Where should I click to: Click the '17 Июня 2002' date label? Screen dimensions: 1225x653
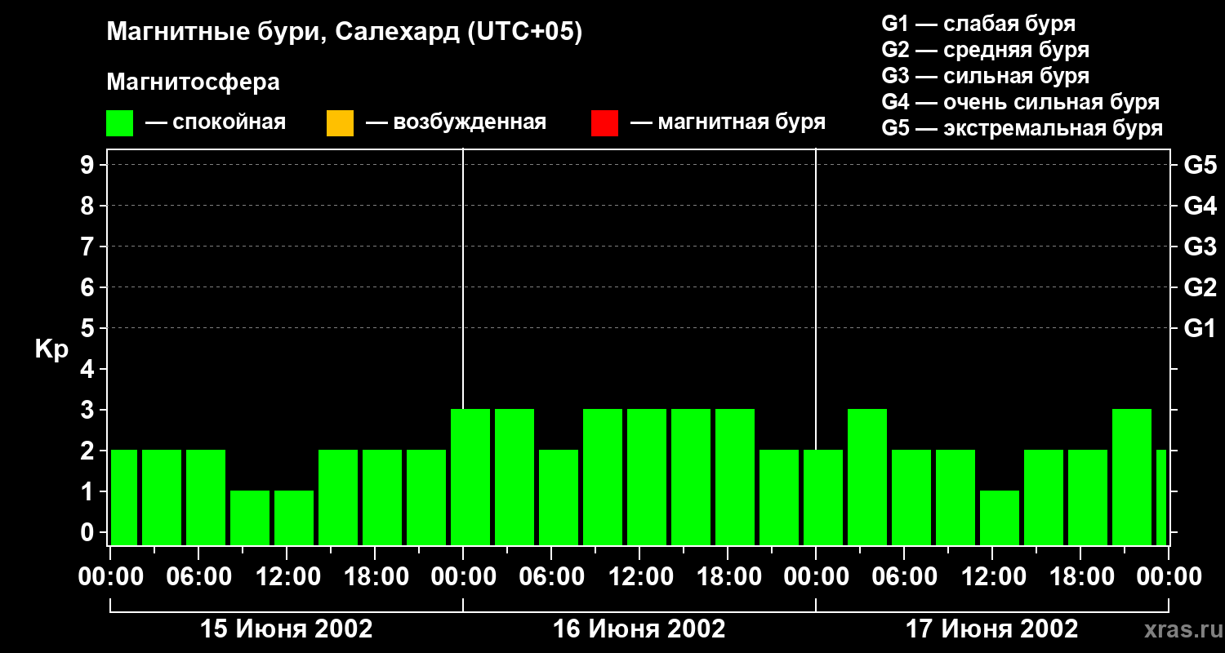[992, 629]
